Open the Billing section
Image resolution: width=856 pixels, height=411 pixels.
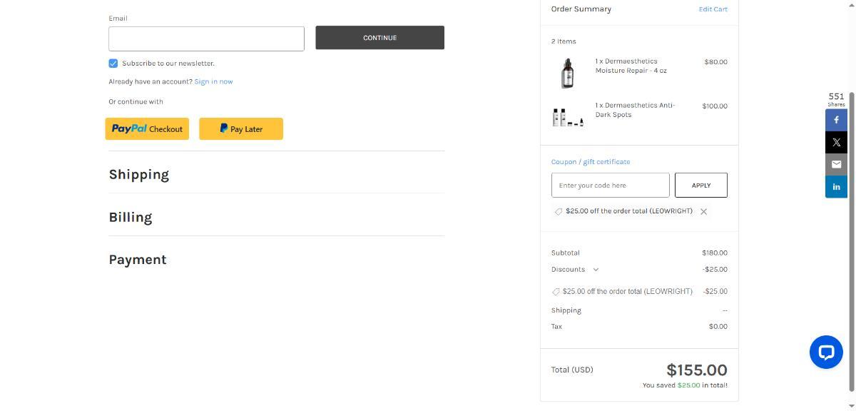131,218
